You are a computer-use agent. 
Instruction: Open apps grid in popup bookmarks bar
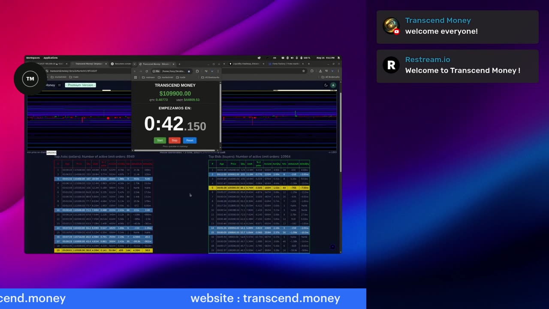136,77
